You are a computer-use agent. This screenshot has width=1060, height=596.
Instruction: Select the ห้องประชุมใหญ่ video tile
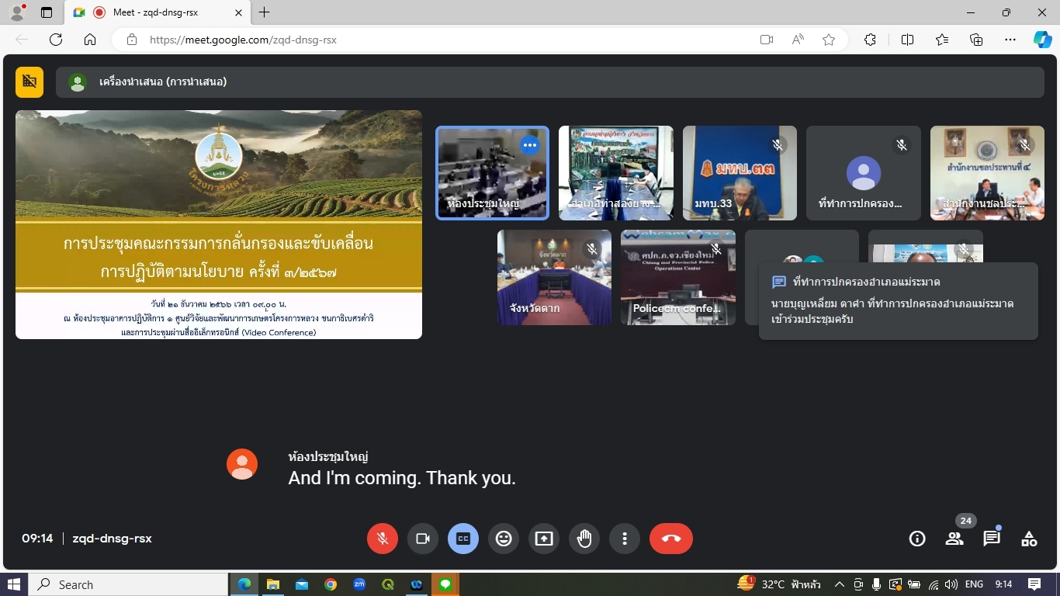click(x=492, y=173)
